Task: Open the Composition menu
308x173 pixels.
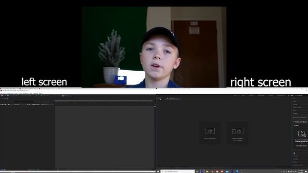Action: [10, 93]
